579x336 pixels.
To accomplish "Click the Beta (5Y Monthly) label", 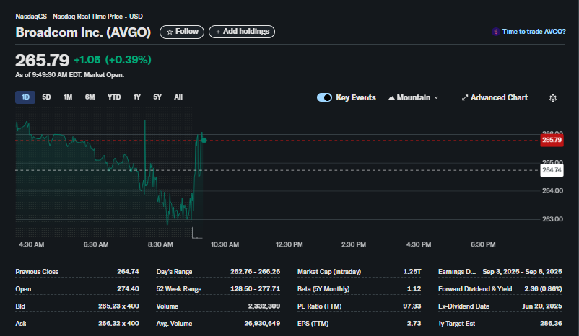I will point(323,289).
